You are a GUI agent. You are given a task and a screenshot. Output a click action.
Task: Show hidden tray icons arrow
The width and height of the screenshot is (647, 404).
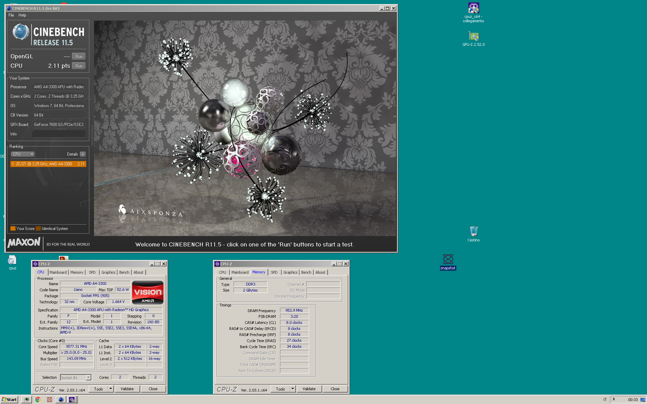[614, 399]
